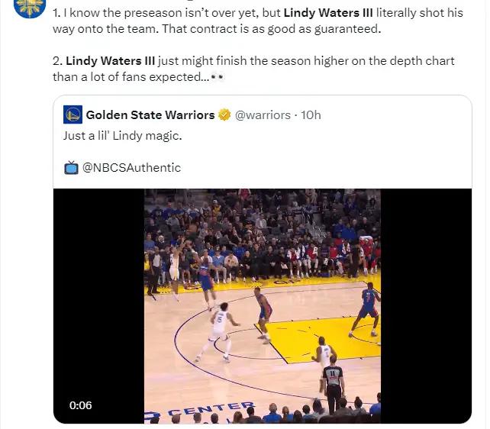The image size is (490, 429).
Task: Click the right black letterbox bar of video
Action: tap(426, 306)
